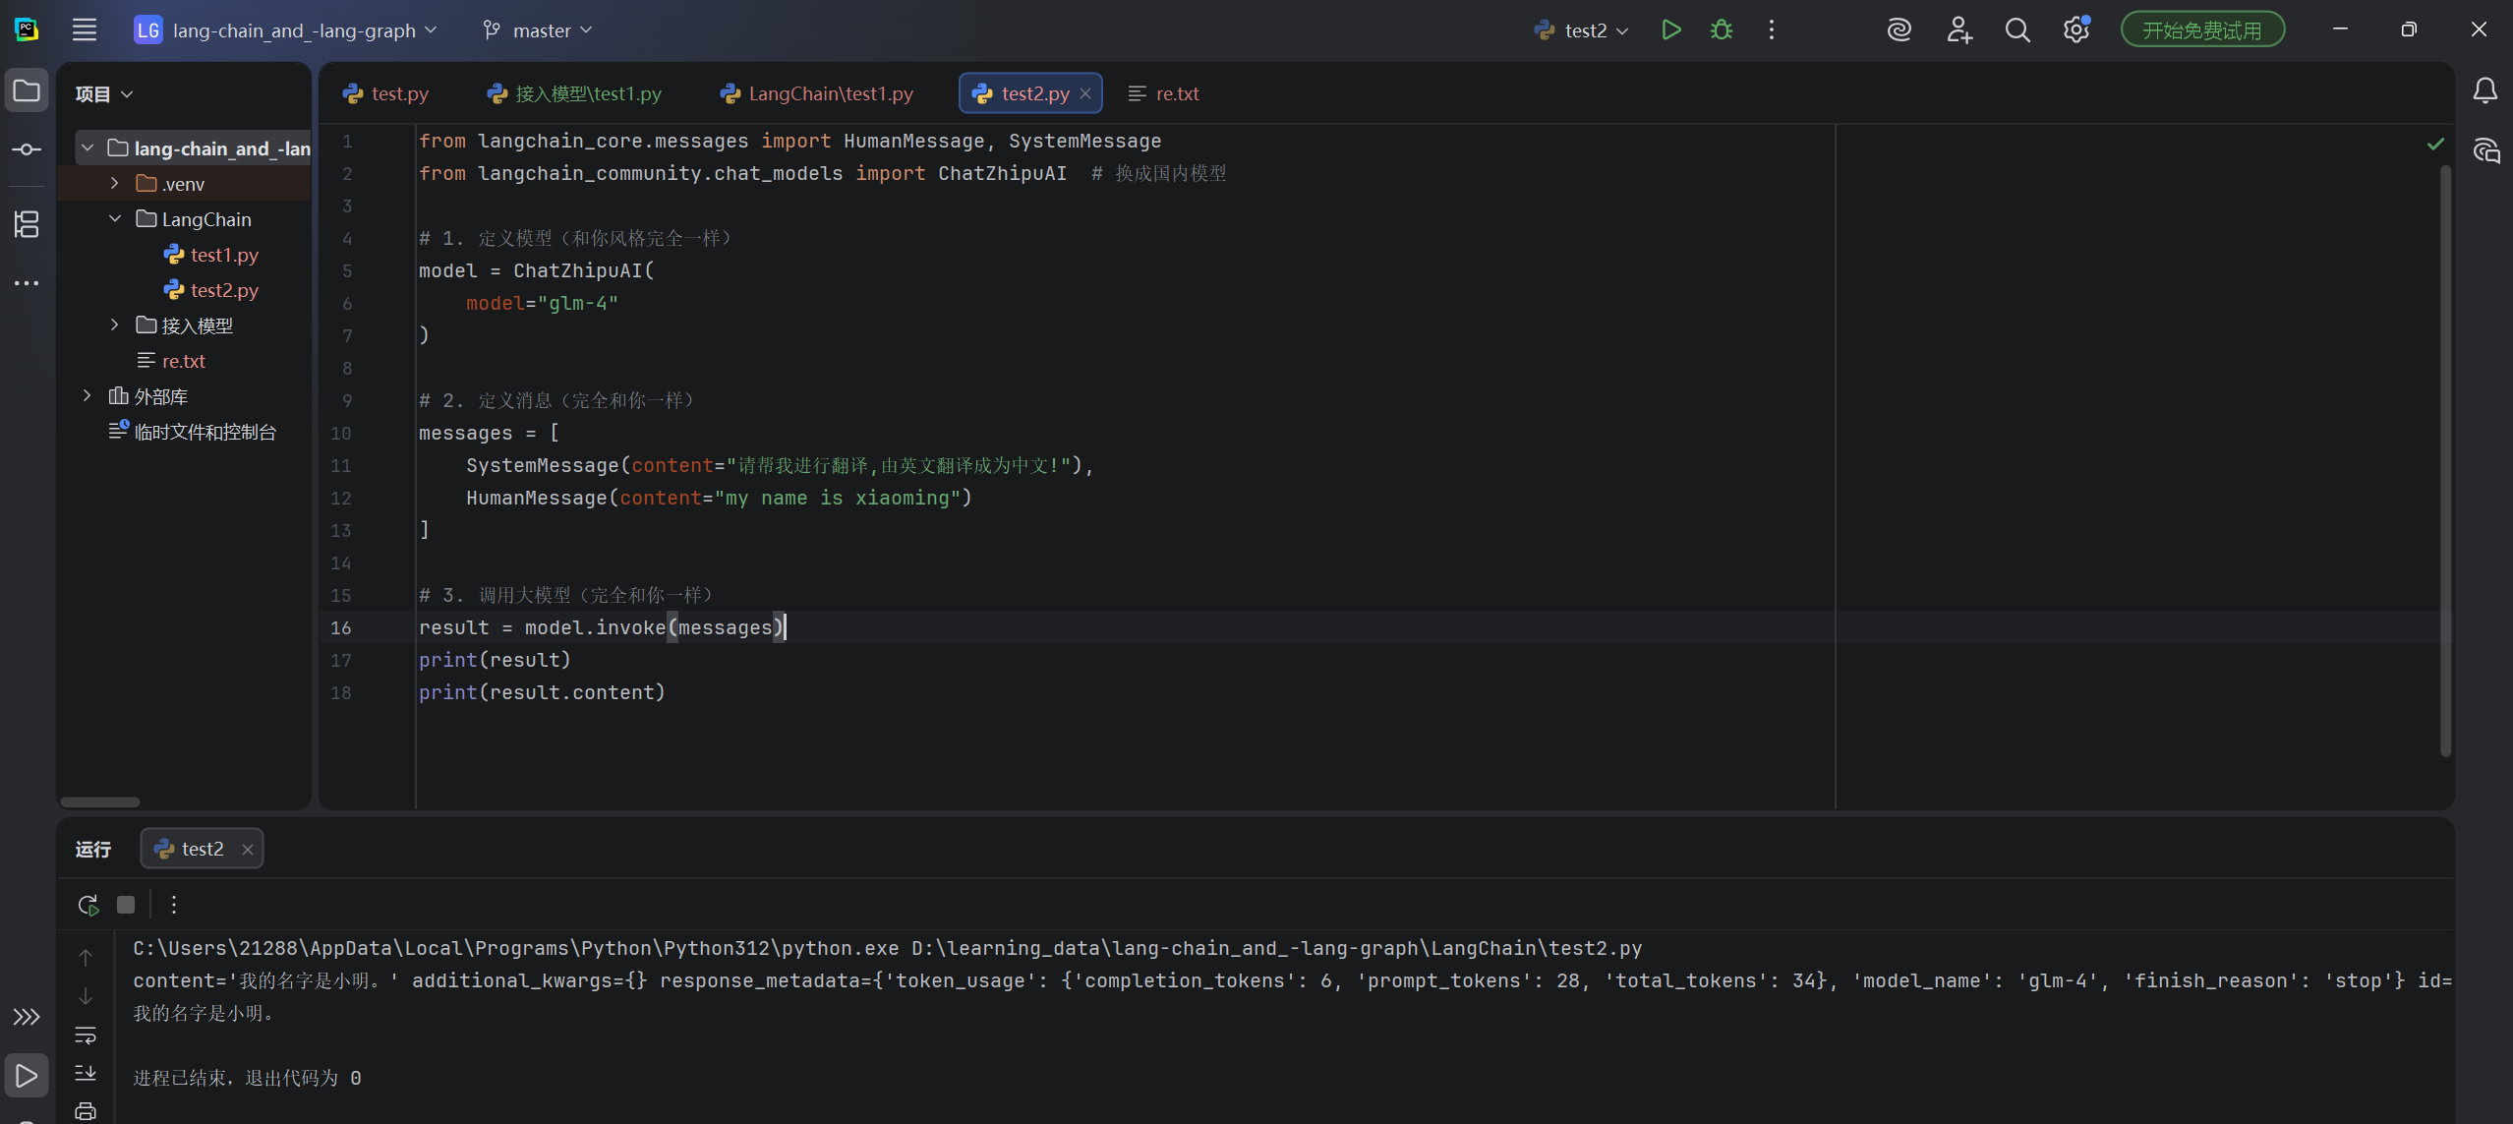Rerun test2 in the Run panel

[88, 905]
